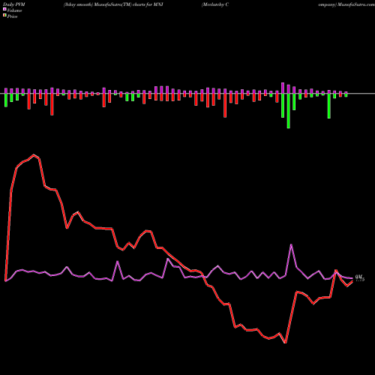The image size is (375, 375).
Task: Click the tallest green volume bar
Action: coord(289,110)
